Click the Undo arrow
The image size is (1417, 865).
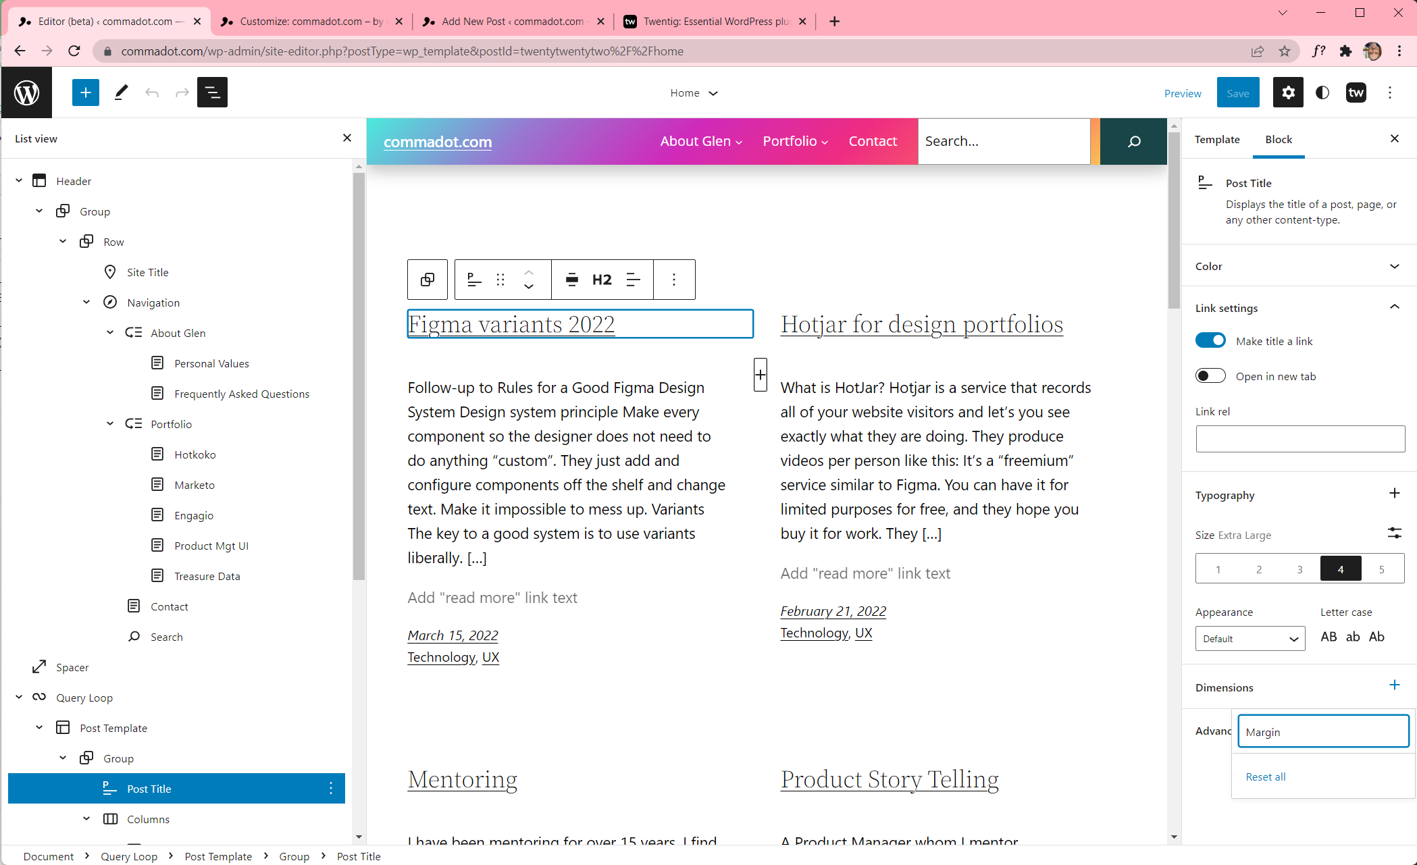(x=152, y=93)
